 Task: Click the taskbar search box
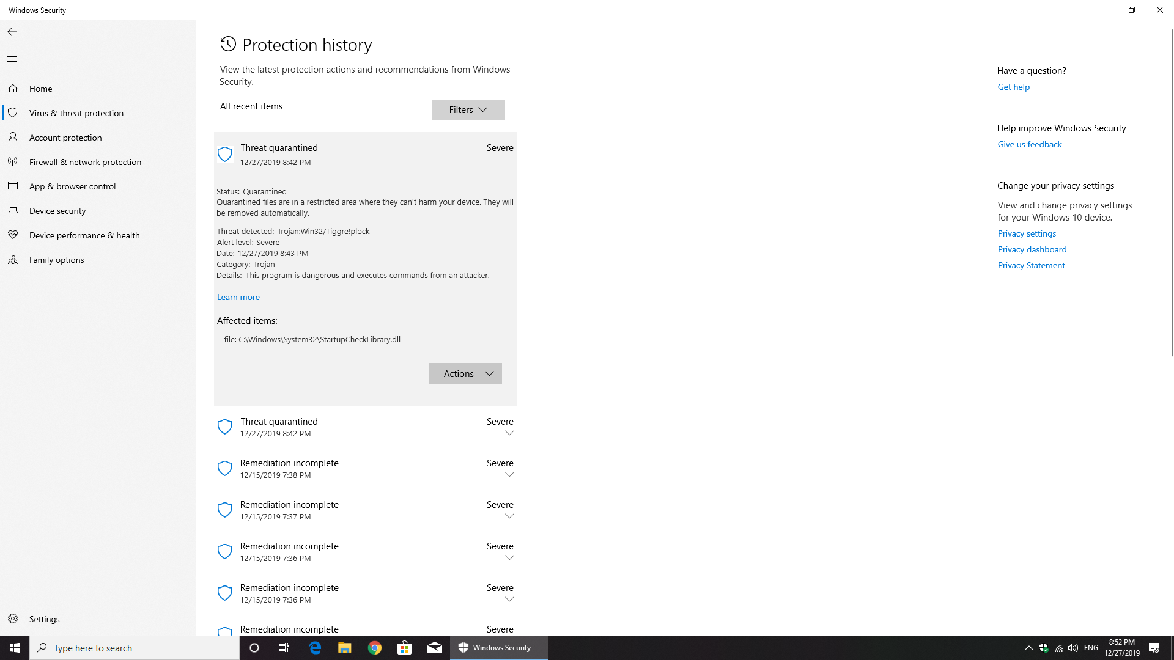[135, 648]
